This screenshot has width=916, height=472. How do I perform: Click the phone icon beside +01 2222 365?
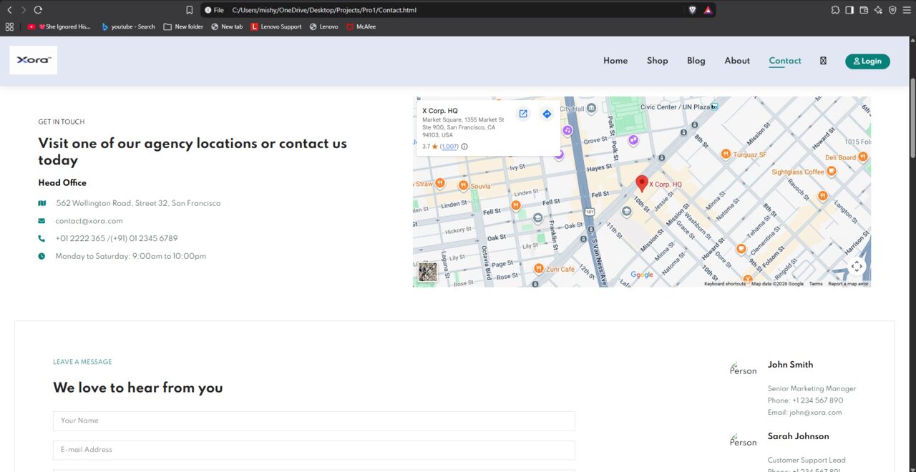click(x=42, y=239)
